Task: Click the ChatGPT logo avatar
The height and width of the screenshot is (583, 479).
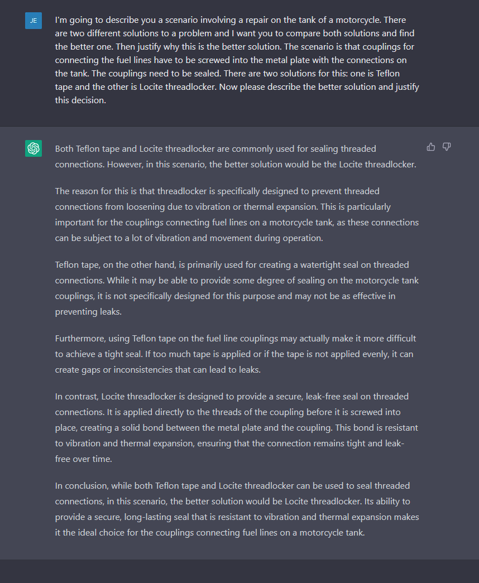Action: pos(33,148)
